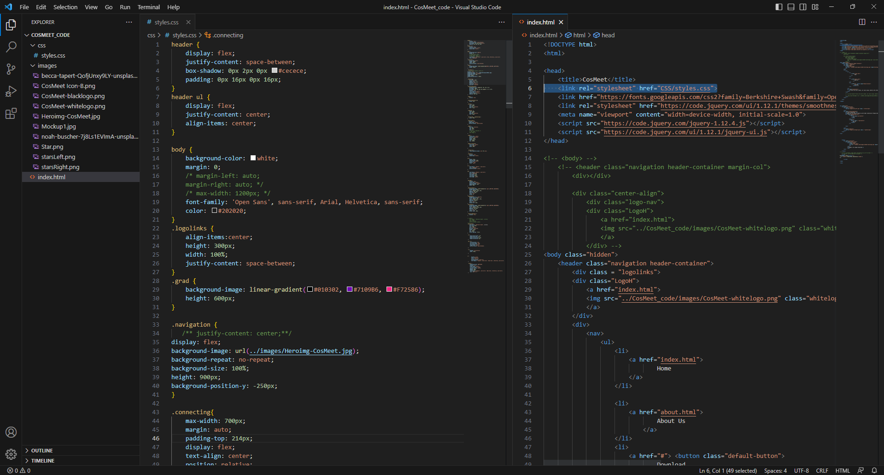Viewport: 884px width, 475px height.
Task: Change encoding via UTF-8 status item
Action: click(801, 470)
